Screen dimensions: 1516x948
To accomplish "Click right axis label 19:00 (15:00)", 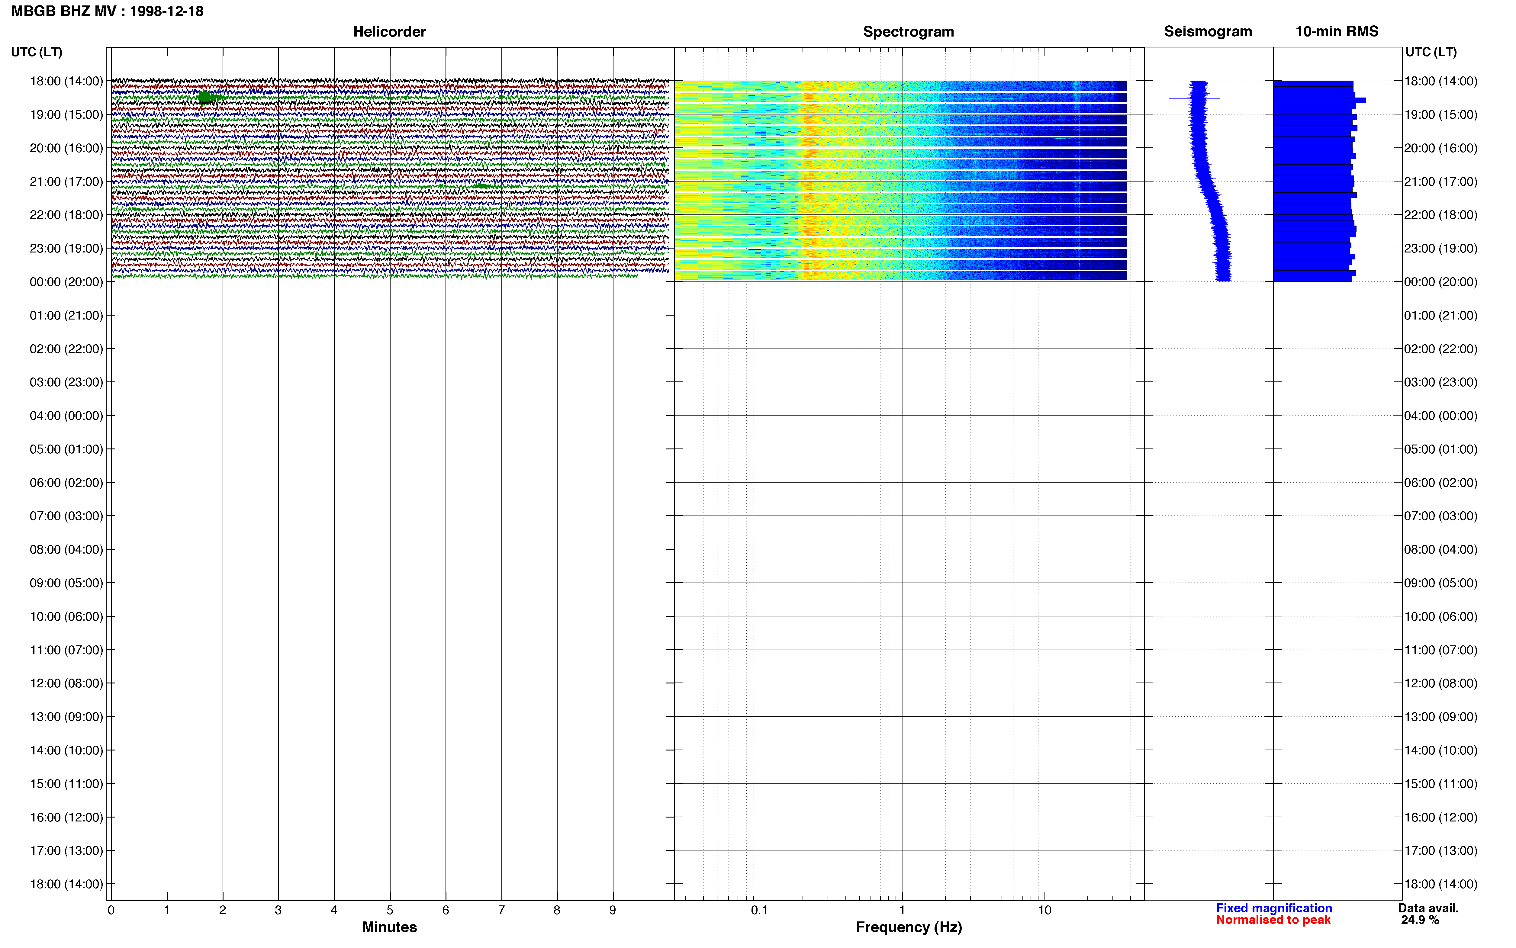I will pos(1441,115).
